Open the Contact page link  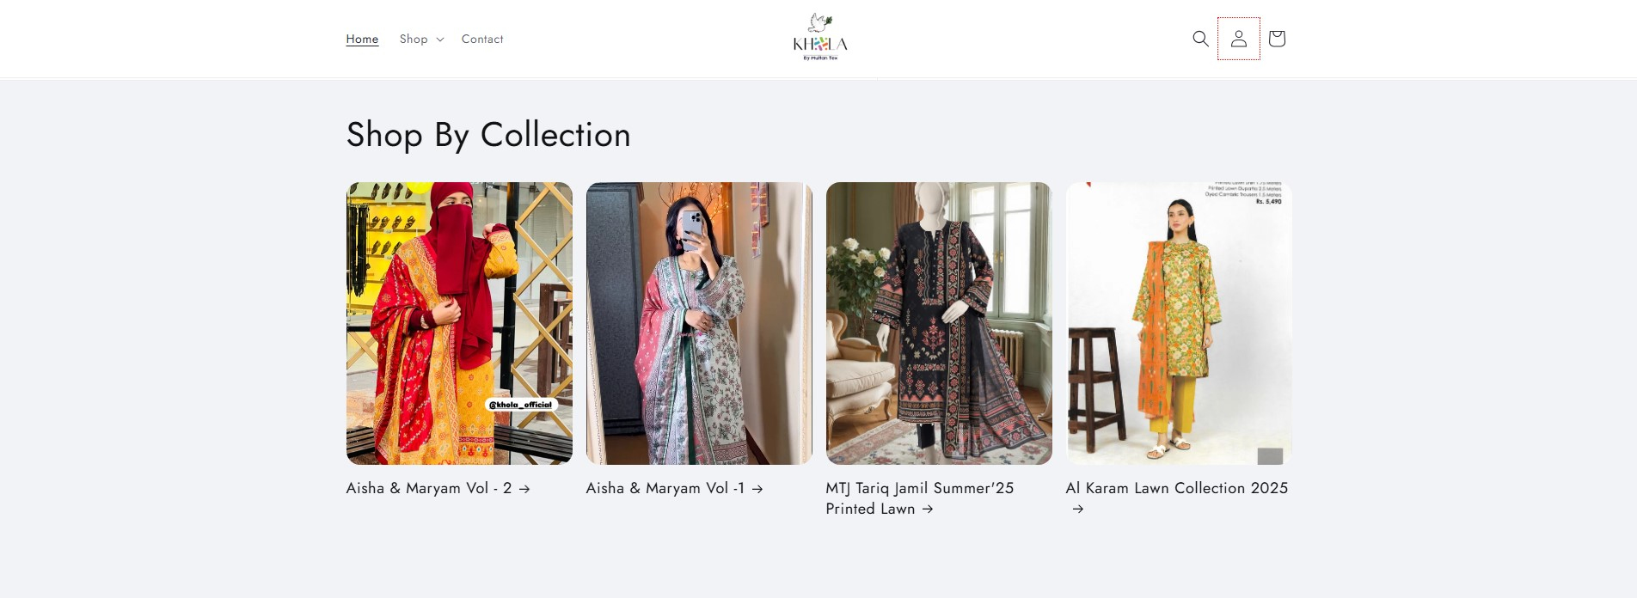click(x=482, y=39)
